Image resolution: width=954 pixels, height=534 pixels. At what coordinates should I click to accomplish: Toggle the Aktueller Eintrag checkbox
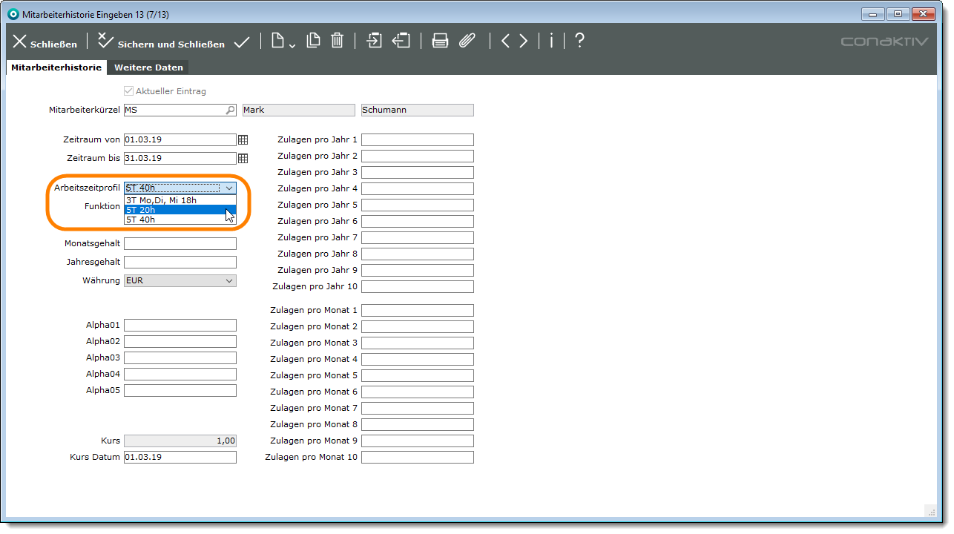point(129,91)
